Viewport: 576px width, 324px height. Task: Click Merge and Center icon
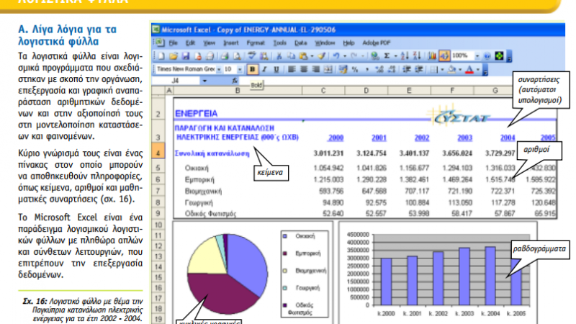[328, 69]
